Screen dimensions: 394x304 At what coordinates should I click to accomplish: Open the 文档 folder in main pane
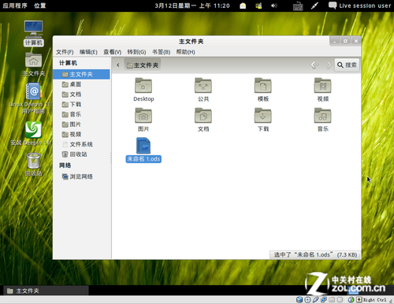pos(203,120)
